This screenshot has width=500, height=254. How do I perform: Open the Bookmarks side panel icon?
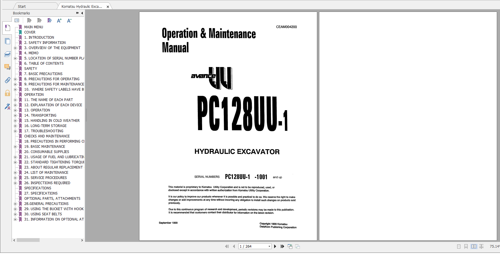pyautogui.click(x=8, y=28)
